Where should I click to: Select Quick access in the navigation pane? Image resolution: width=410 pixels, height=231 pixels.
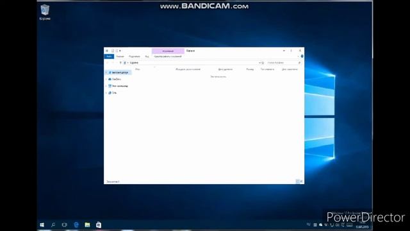pos(118,73)
